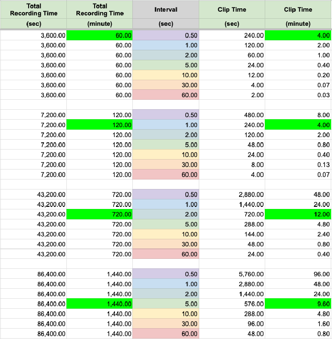Screen dimensions: 332x339
Task: Click the cell containing 0.03
Action: 298,95
